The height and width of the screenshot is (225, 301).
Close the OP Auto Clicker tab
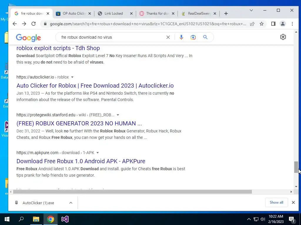90,13
